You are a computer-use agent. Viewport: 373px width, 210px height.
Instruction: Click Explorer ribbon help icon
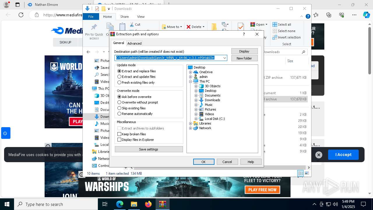(x=308, y=17)
